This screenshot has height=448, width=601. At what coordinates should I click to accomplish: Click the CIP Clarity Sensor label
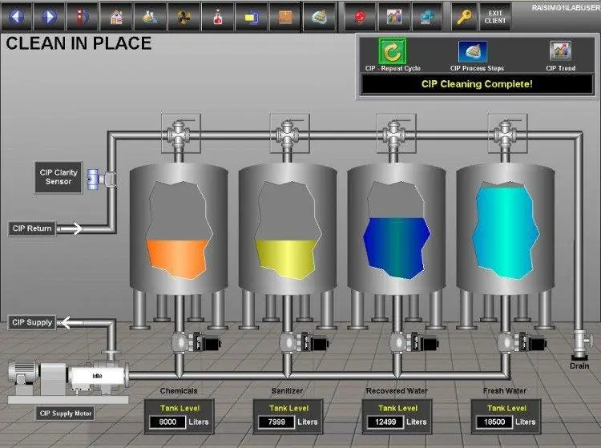coord(58,177)
